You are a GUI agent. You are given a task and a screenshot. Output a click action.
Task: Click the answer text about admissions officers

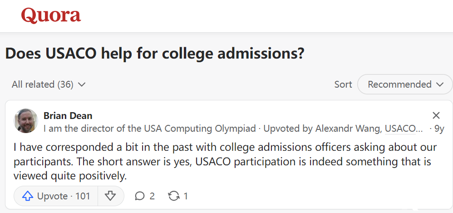coord(225,162)
